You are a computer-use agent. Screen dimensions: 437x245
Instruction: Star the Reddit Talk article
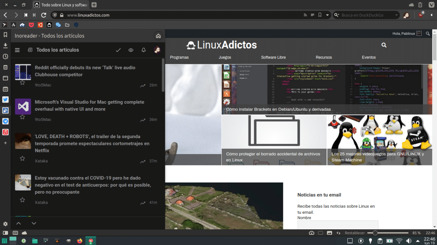(23, 83)
